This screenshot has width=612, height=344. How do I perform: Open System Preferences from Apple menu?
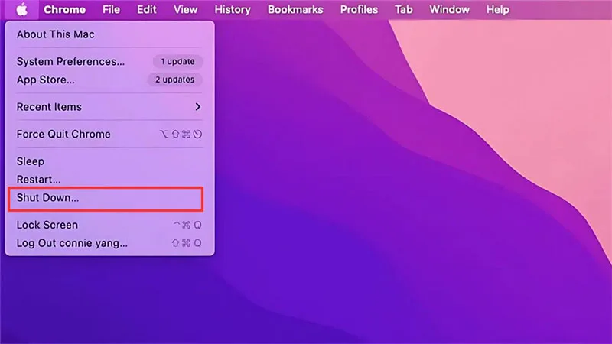(x=109, y=62)
